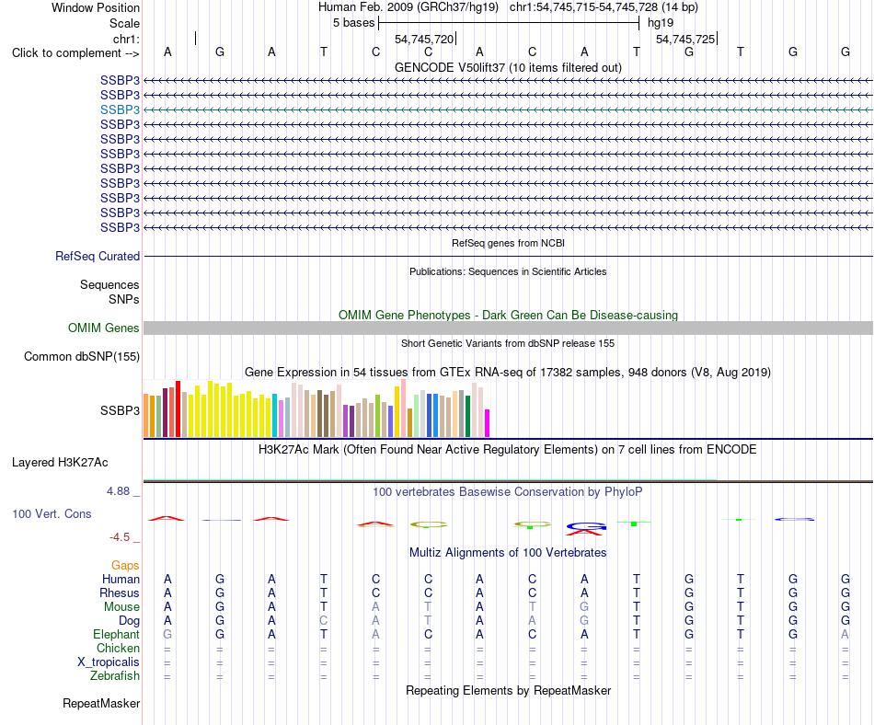This screenshot has height=725, width=874.
Task: Click the gray OMIM Genes bar
Action: (508, 328)
